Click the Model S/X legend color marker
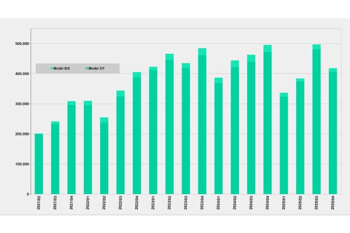350x233 pixels. pos(52,68)
